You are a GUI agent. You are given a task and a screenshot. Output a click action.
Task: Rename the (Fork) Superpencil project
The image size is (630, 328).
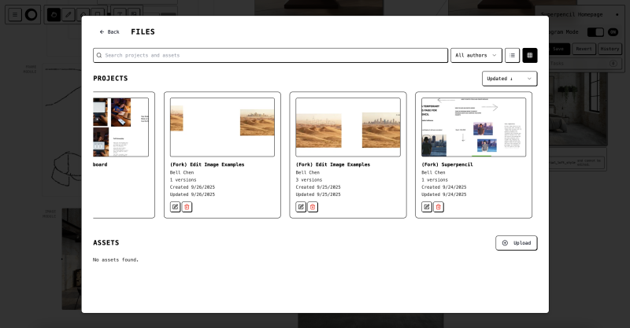[427, 207]
